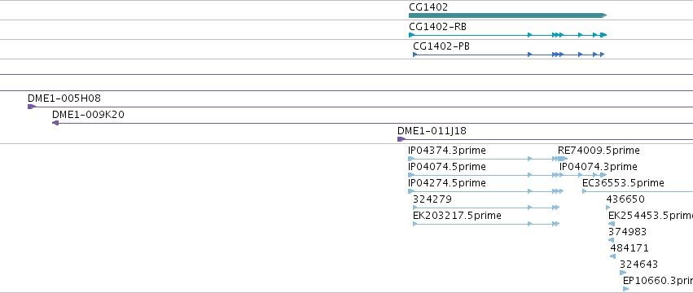Select the DME1-009K20 clone arrow

coord(55,123)
